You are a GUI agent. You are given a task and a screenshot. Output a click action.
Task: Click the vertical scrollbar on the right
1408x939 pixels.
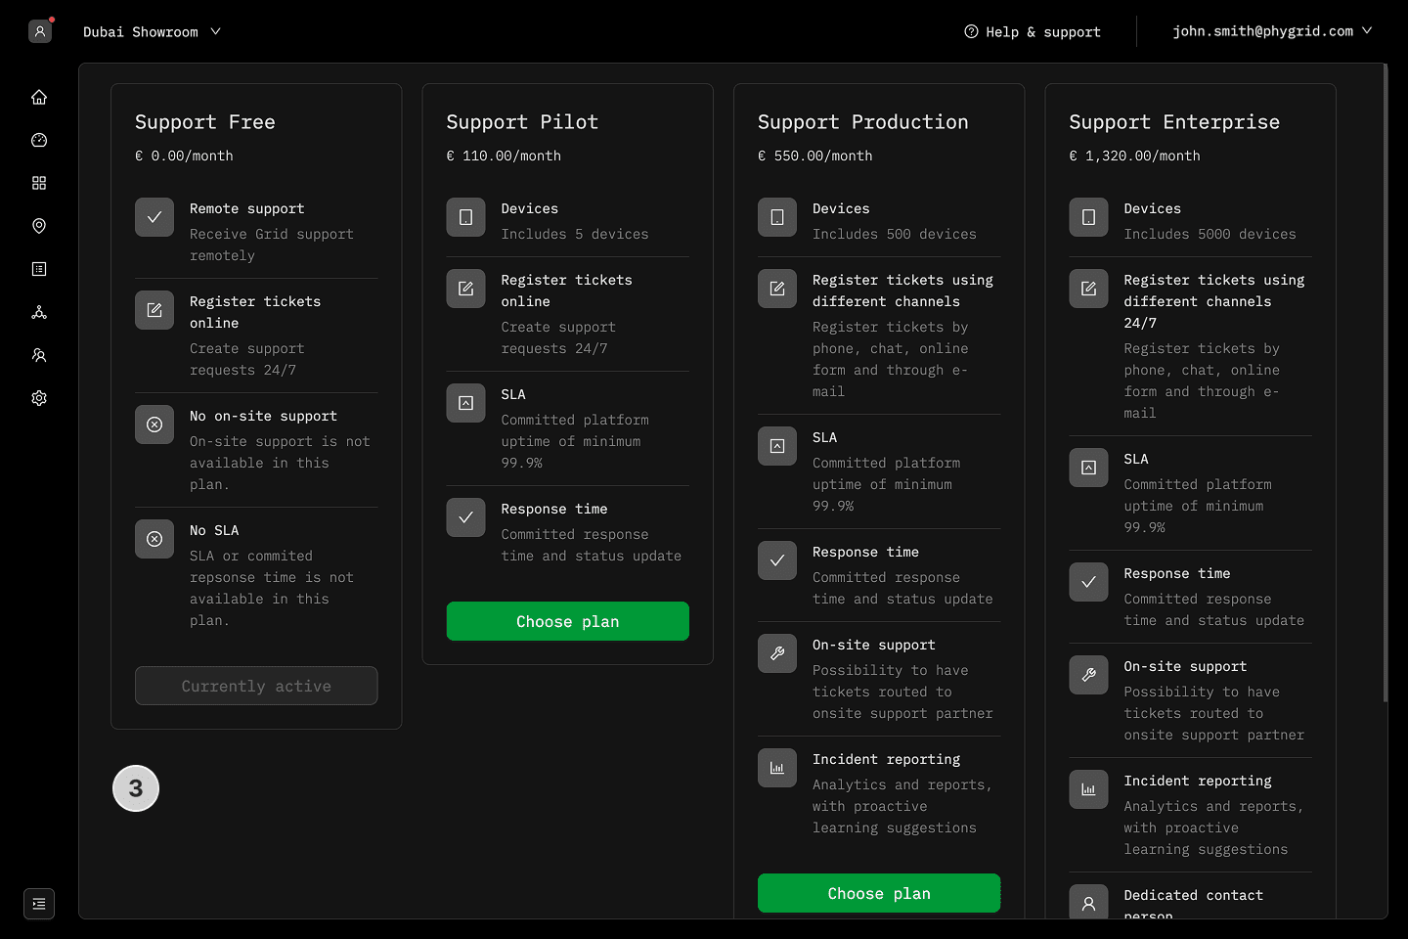(x=1385, y=381)
